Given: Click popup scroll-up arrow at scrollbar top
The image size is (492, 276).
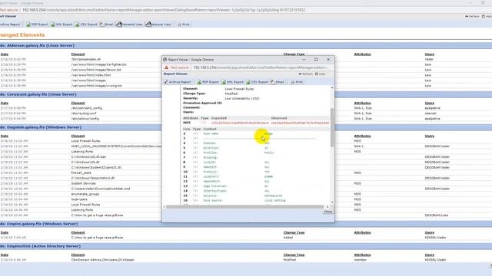Looking at the screenshot, I should [x=332, y=88].
